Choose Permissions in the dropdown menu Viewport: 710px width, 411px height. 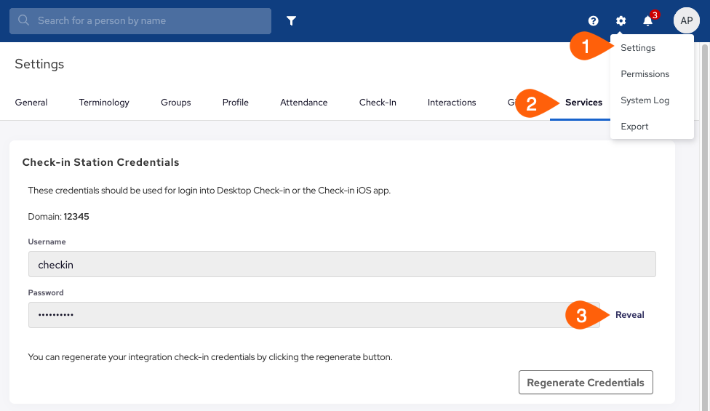point(645,74)
